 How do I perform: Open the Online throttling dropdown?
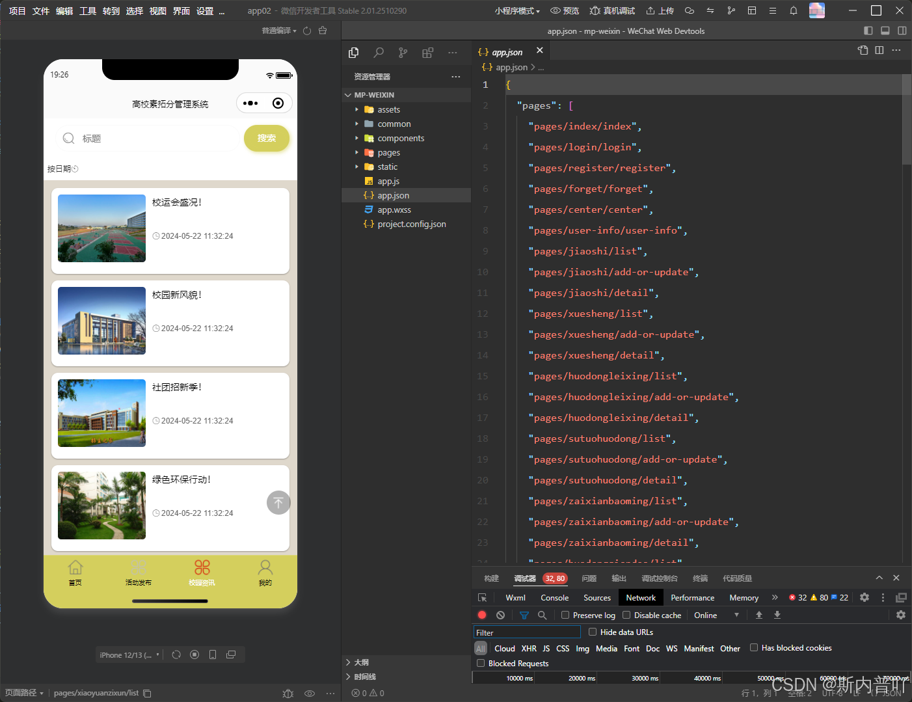click(716, 615)
